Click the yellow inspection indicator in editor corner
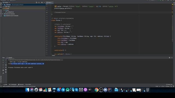Image resolution: width=175 pixels, height=98 pixels. point(172,4)
